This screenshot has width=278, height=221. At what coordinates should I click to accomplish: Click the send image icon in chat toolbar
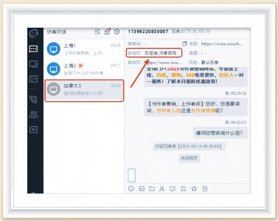[x=142, y=189]
